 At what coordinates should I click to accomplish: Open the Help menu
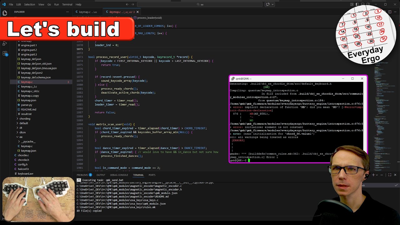pyautogui.click(x=78, y=4)
